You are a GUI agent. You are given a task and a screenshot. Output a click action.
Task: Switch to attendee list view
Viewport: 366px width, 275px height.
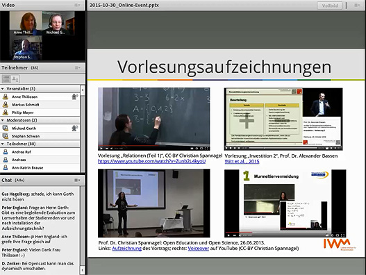6,79
